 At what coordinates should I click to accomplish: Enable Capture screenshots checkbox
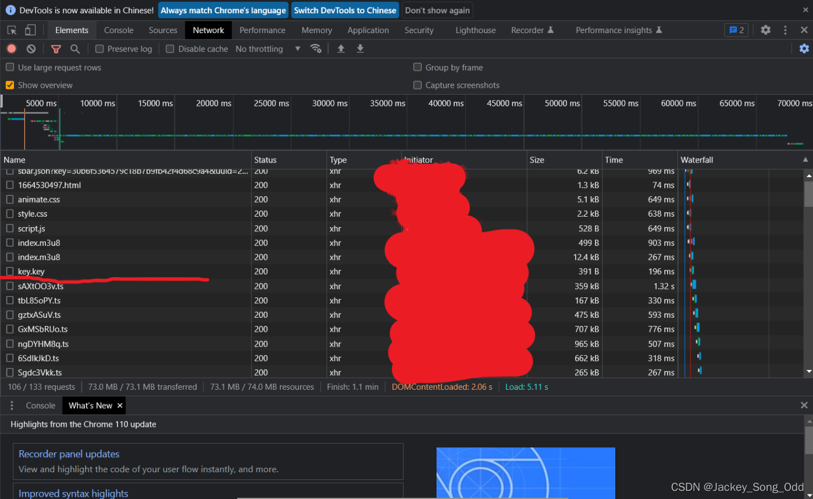[x=418, y=85]
